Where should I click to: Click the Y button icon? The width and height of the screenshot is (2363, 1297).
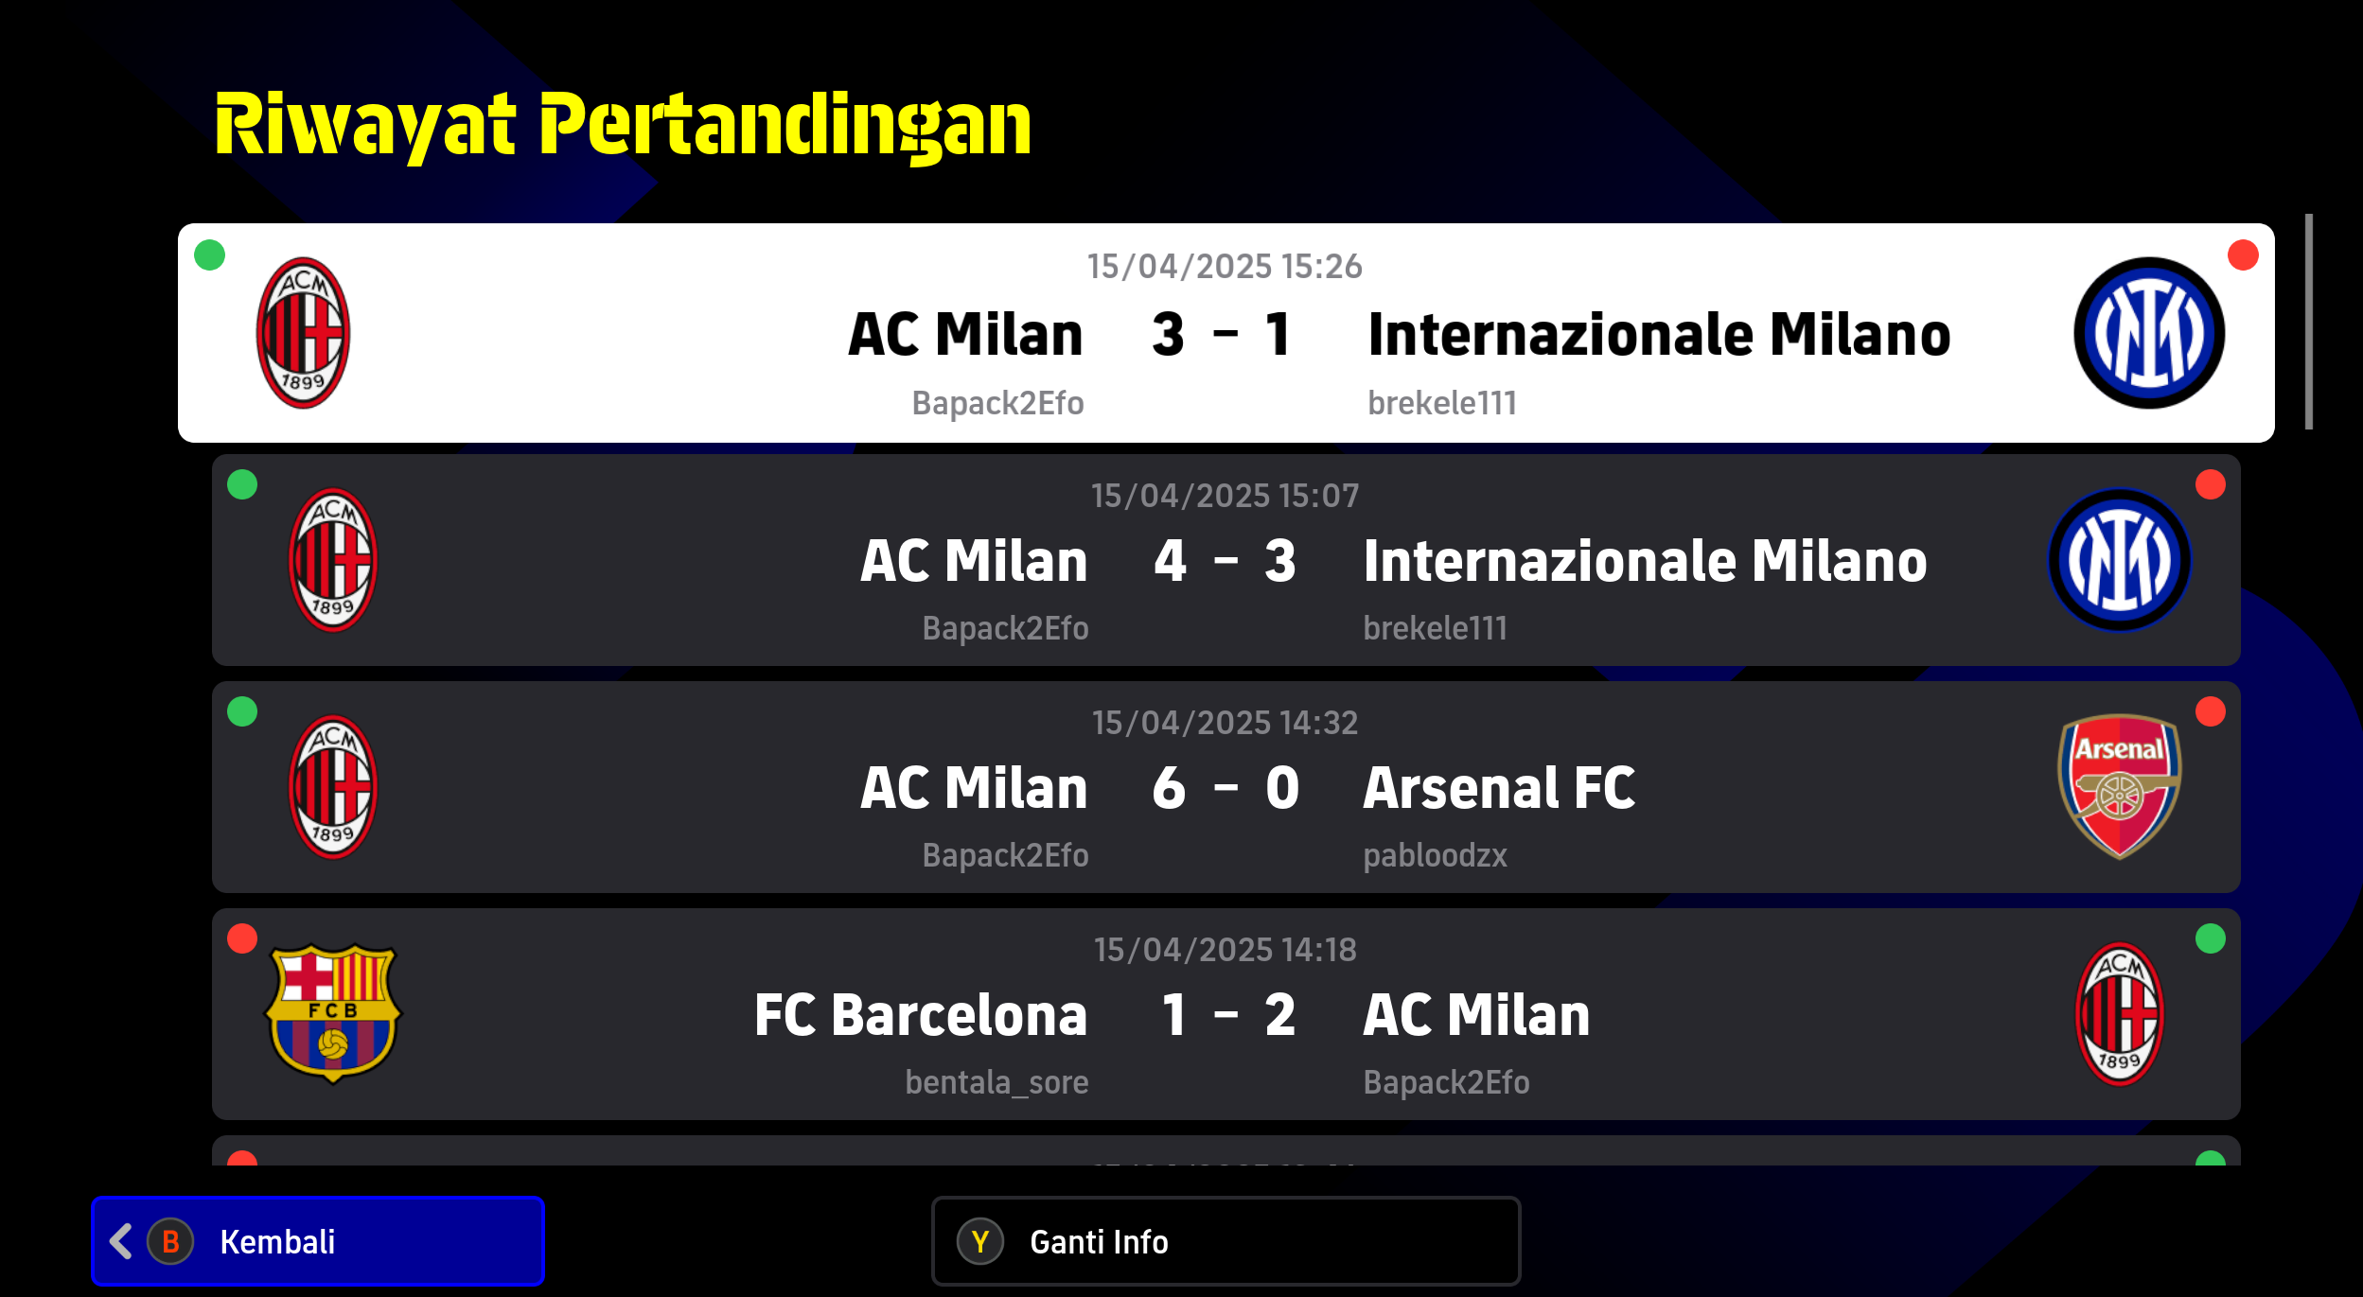click(980, 1241)
